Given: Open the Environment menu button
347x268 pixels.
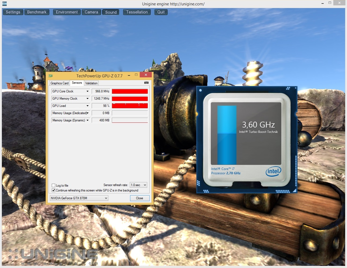Looking at the screenshot, I should [67, 12].
